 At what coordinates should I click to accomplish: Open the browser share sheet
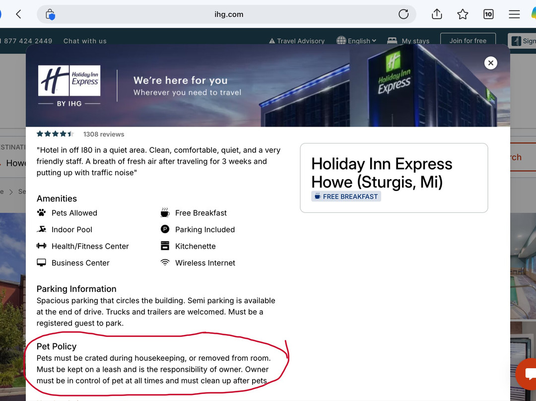click(x=437, y=14)
